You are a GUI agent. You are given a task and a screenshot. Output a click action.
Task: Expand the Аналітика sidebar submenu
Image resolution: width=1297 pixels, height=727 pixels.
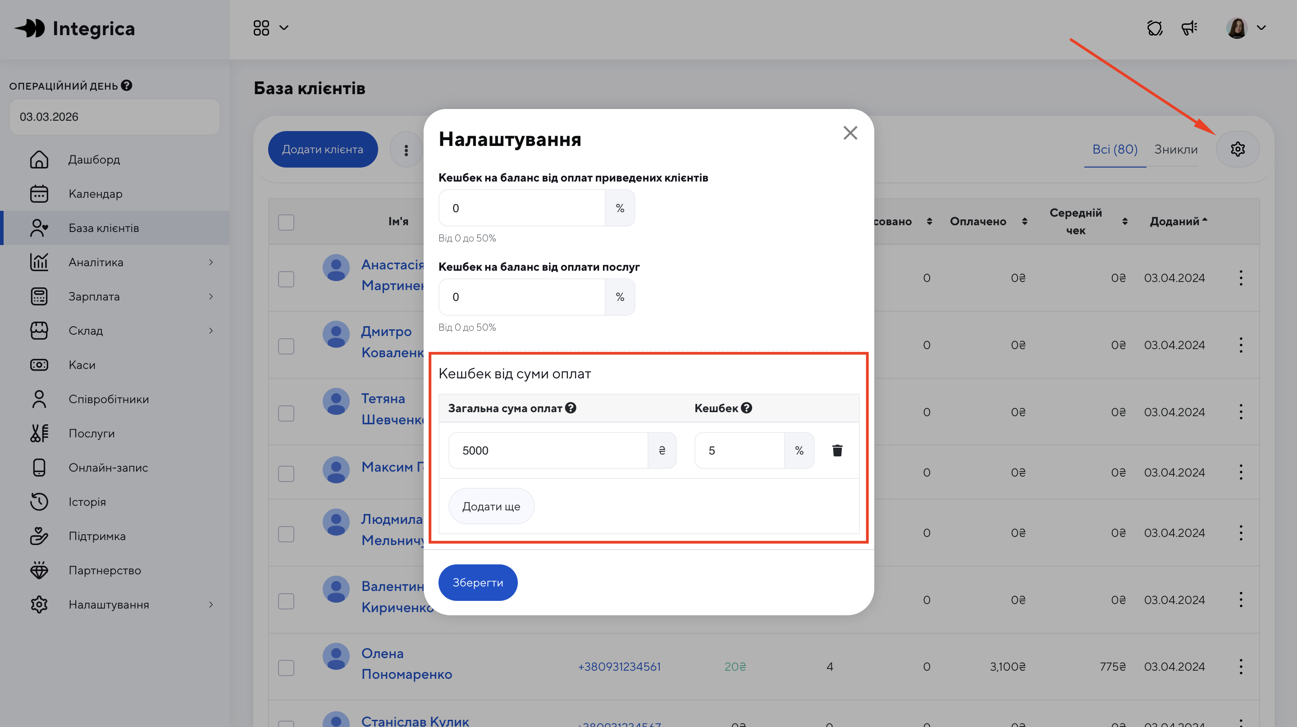(x=210, y=262)
